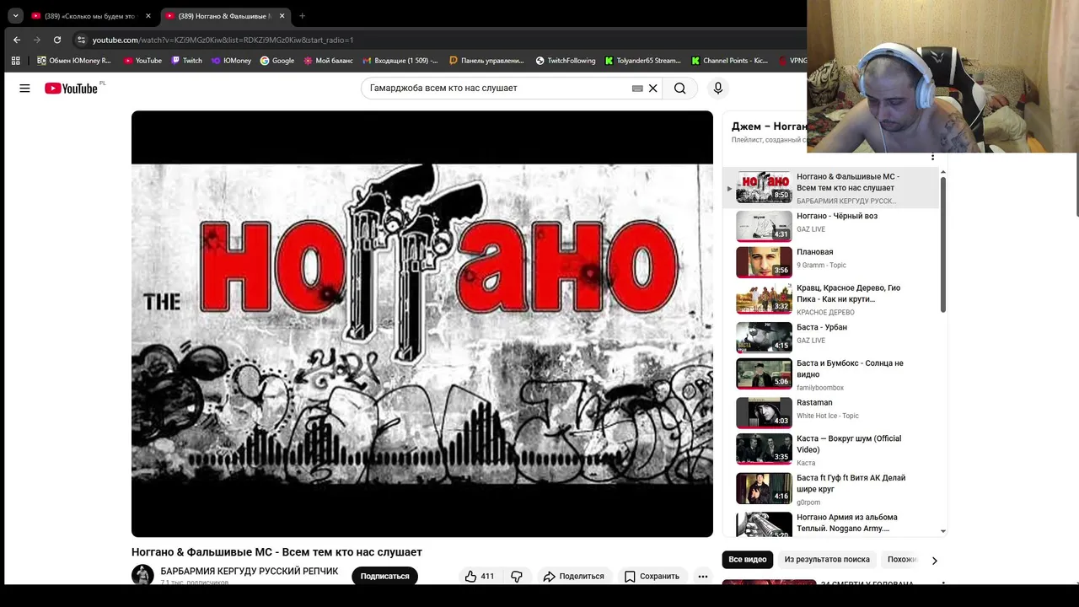The width and height of the screenshot is (1079, 607).
Task: Show more filter chips with right arrow
Action: 934,560
